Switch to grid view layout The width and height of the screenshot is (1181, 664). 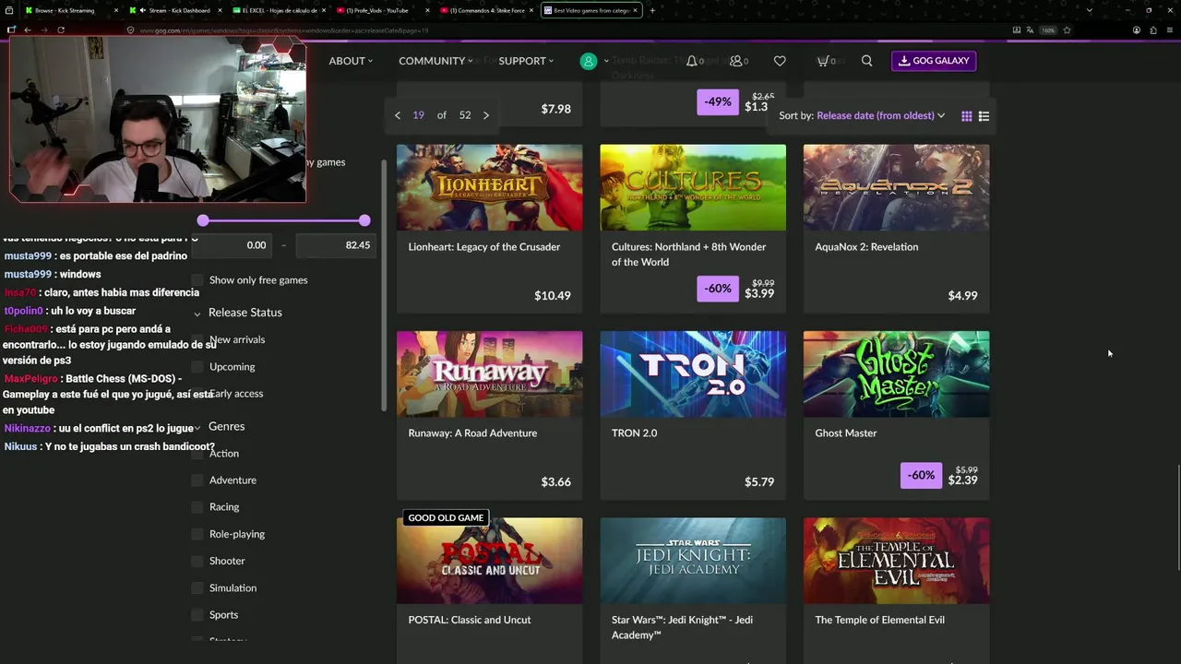tap(966, 116)
